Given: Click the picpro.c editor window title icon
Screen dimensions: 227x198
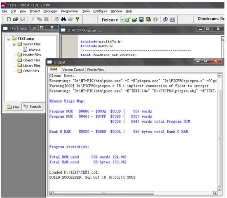Looking at the screenshot, I should point(63,30).
